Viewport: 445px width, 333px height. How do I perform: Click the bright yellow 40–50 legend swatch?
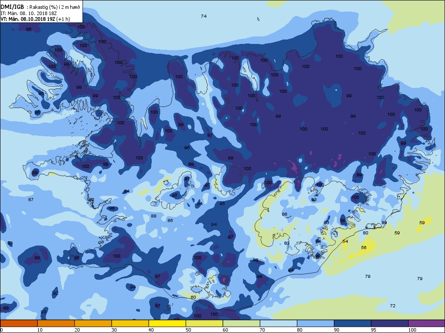(167, 323)
